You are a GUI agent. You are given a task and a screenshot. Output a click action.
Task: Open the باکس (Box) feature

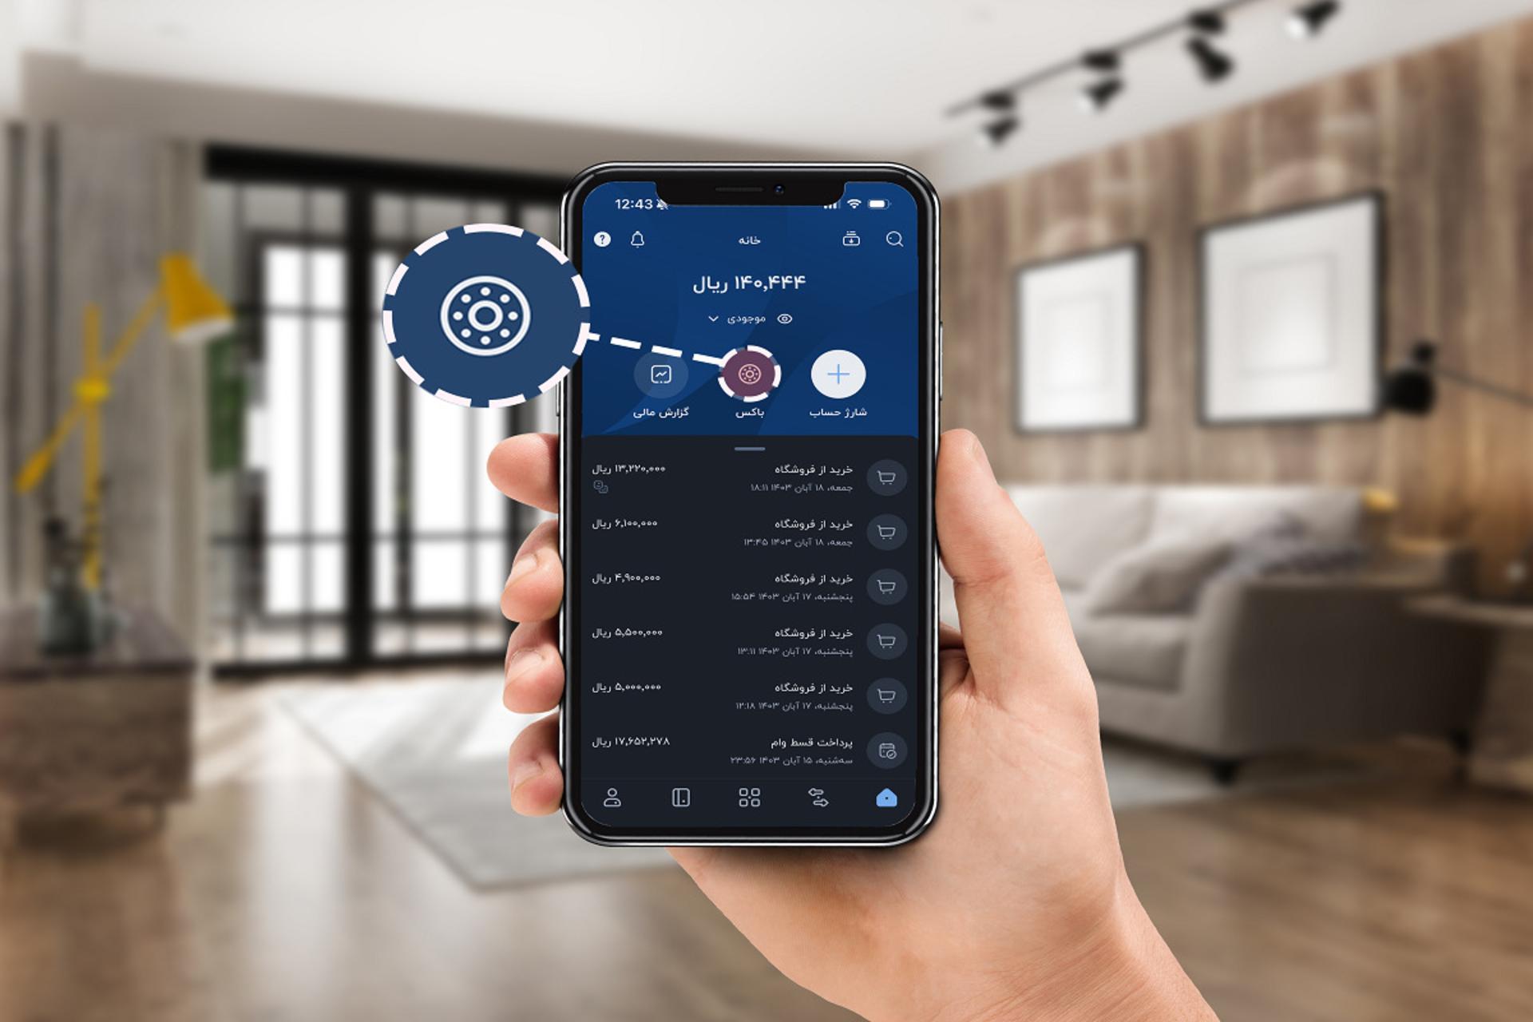747,374
